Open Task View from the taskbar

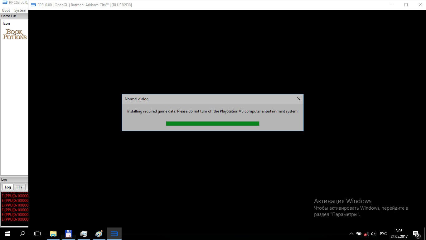click(x=37, y=234)
